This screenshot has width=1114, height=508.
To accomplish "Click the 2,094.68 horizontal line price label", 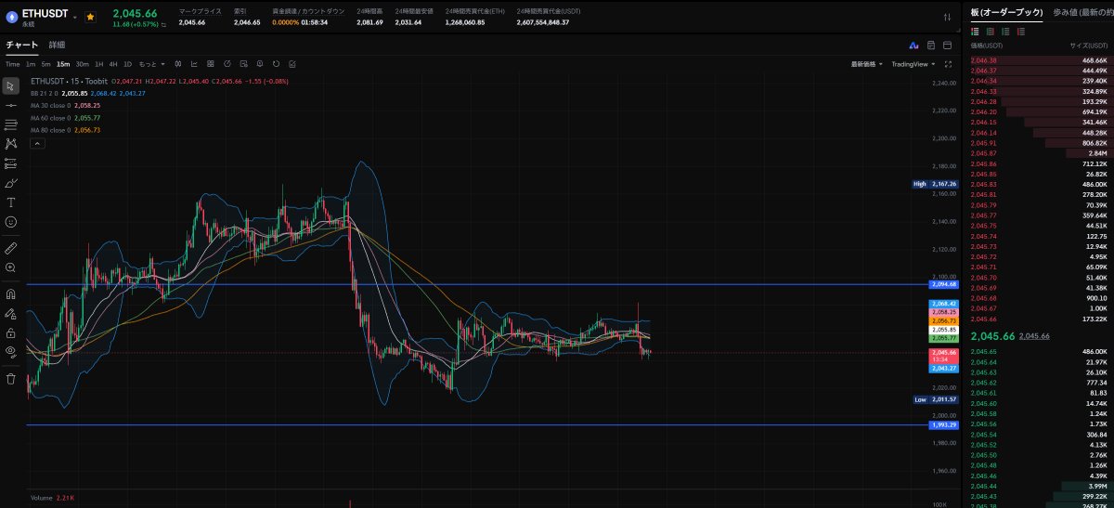I will (x=944, y=284).
